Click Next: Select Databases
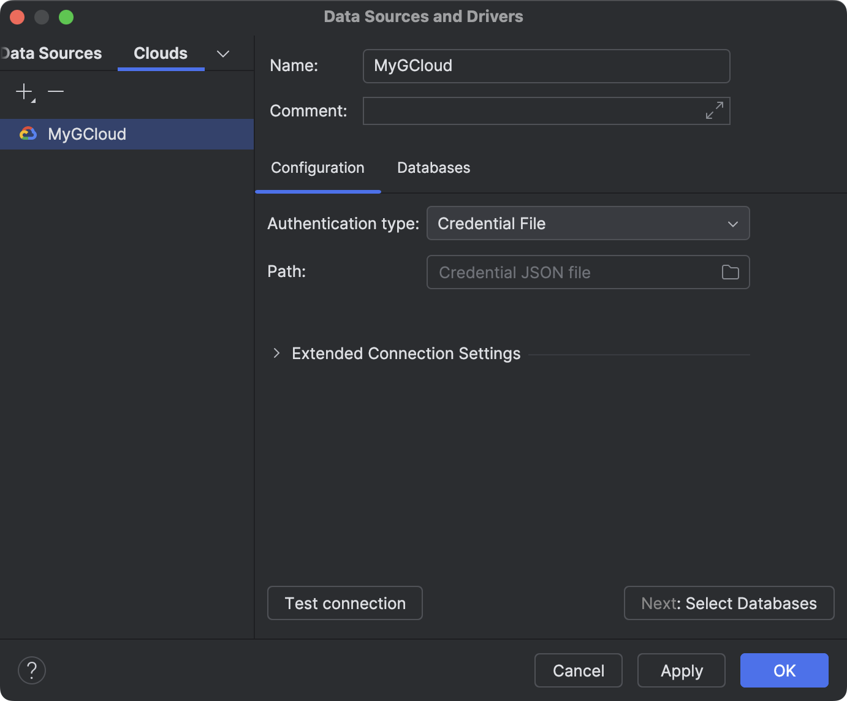 [728, 603]
